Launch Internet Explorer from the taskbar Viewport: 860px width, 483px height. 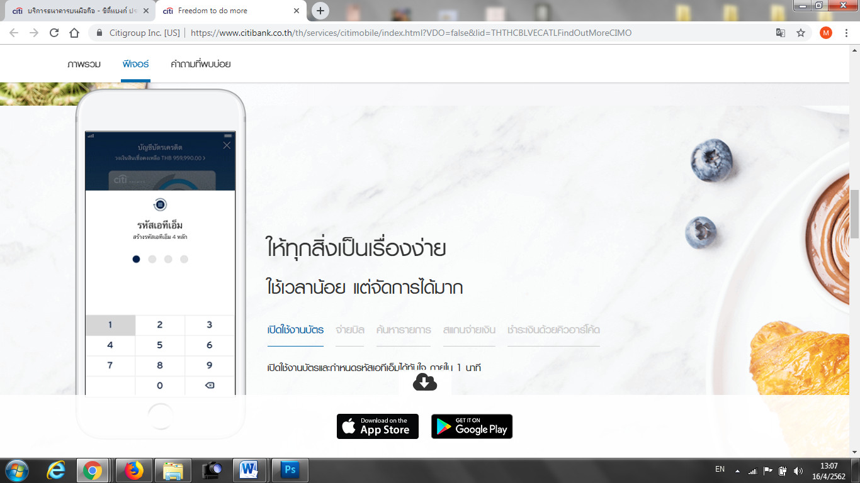pyautogui.click(x=55, y=470)
